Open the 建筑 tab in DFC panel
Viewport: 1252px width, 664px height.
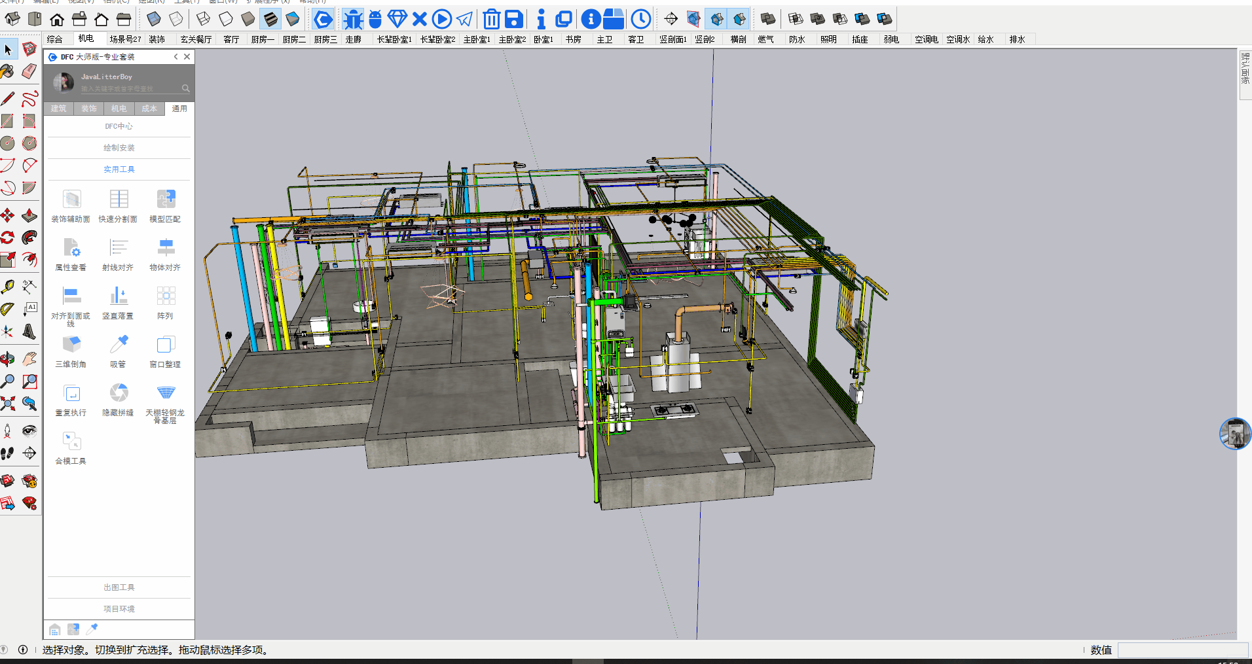(59, 109)
